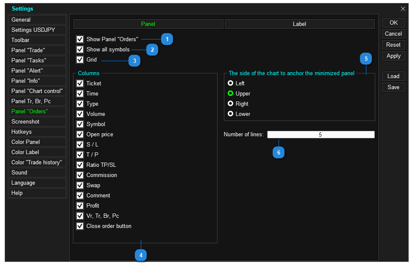413x270 pixels.
Task: Select Panel Tr, Br, Pc section
Action: pos(37,101)
